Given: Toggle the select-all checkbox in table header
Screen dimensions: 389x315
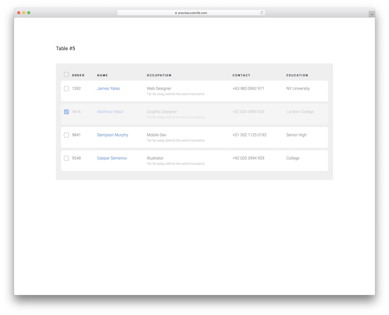Looking at the screenshot, I should click(x=66, y=75).
